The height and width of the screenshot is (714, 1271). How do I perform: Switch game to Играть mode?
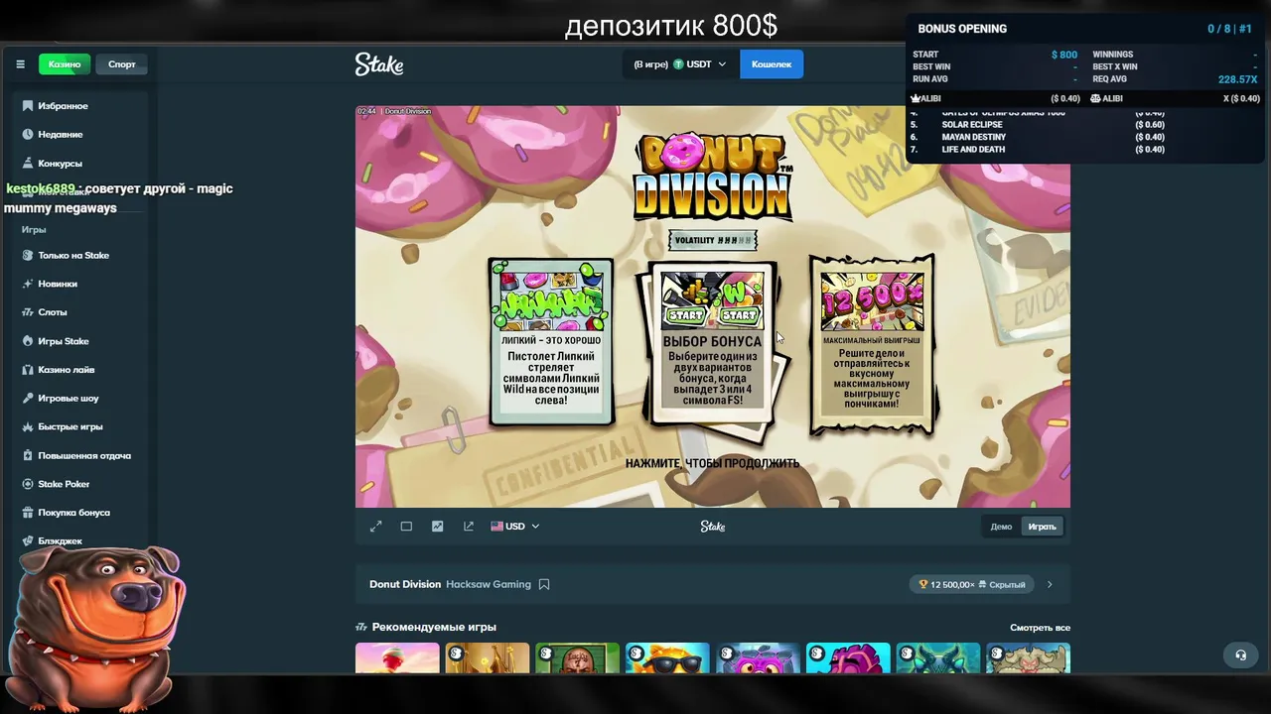pyautogui.click(x=1043, y=527)
